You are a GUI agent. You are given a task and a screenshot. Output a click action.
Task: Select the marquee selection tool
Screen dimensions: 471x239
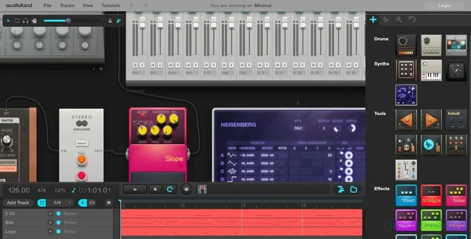click(17, 21)
